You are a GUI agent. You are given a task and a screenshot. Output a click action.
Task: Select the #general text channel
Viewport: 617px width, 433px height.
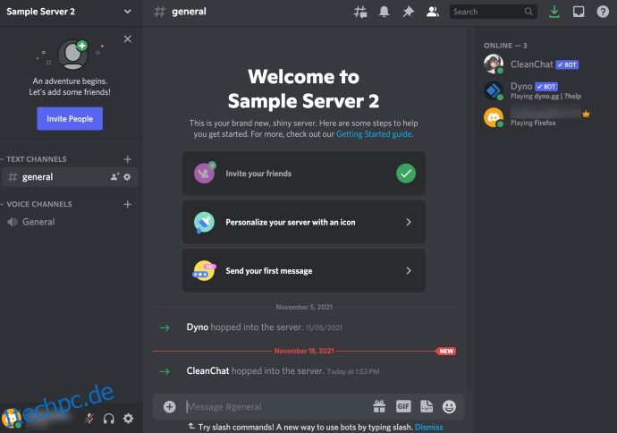click(70, 177)
